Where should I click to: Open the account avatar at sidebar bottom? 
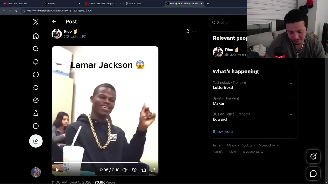tap(36, 172)
